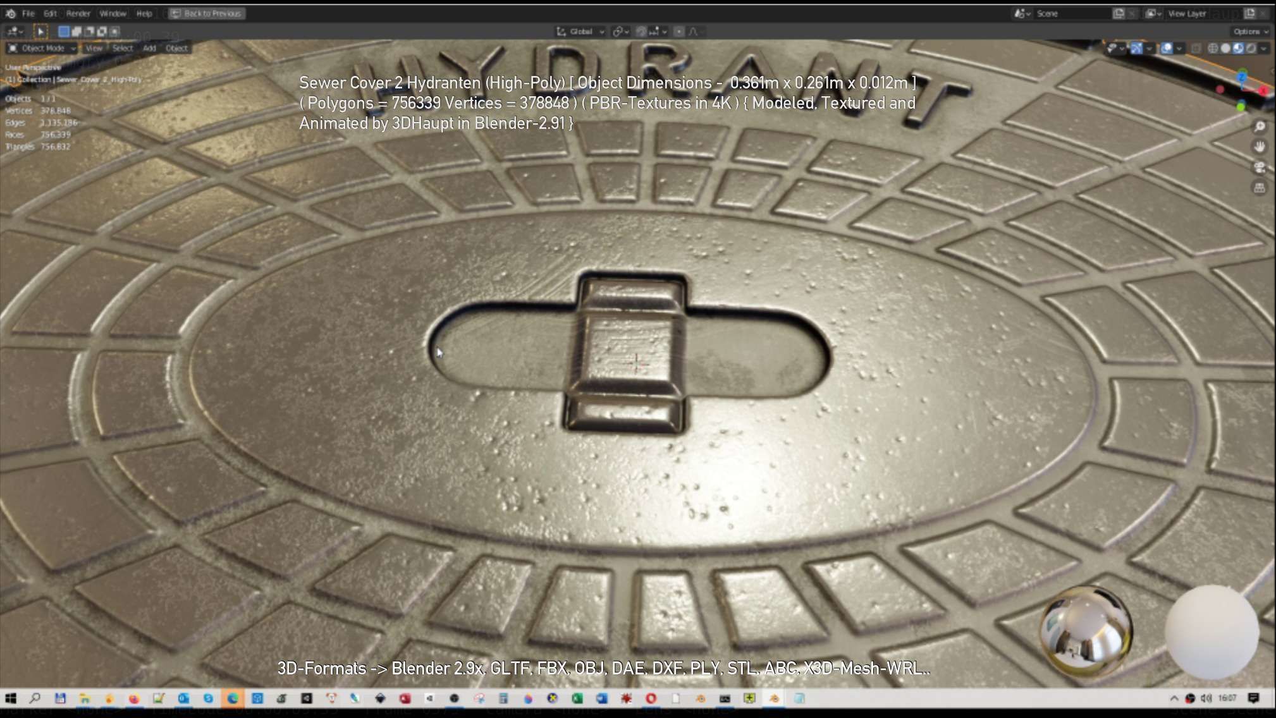The width and height of the screenshot is (1276, 718).
Task: Open the View Layer browse icon
Action: pos(1154,13)
